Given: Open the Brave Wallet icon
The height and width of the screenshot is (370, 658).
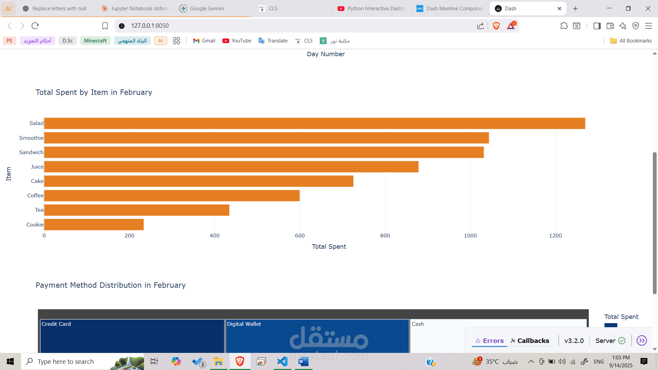Looking at the screenshot, I should (610, 26).
